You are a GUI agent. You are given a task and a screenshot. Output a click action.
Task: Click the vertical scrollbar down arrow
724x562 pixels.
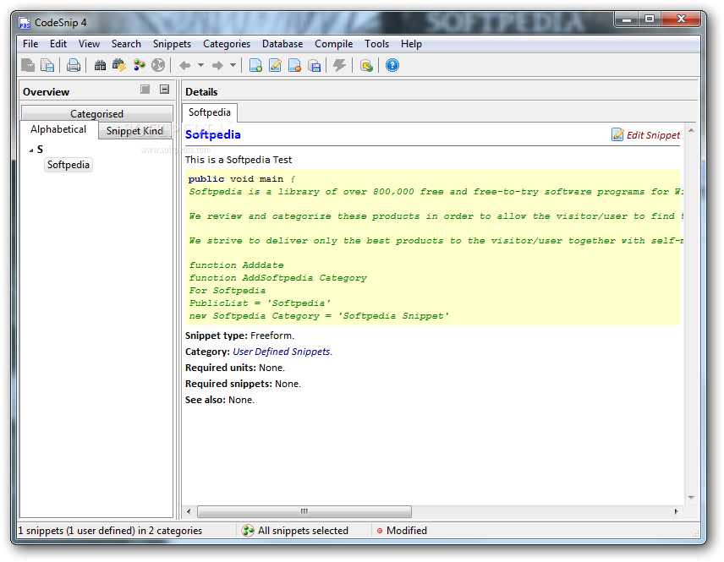pyautogui.click(x=691, y=498)
